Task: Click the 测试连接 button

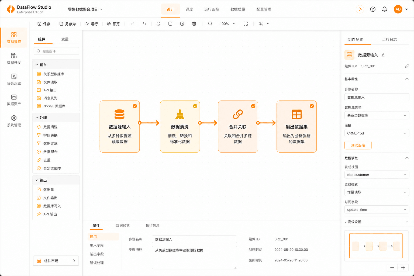Action: (358, 145)
